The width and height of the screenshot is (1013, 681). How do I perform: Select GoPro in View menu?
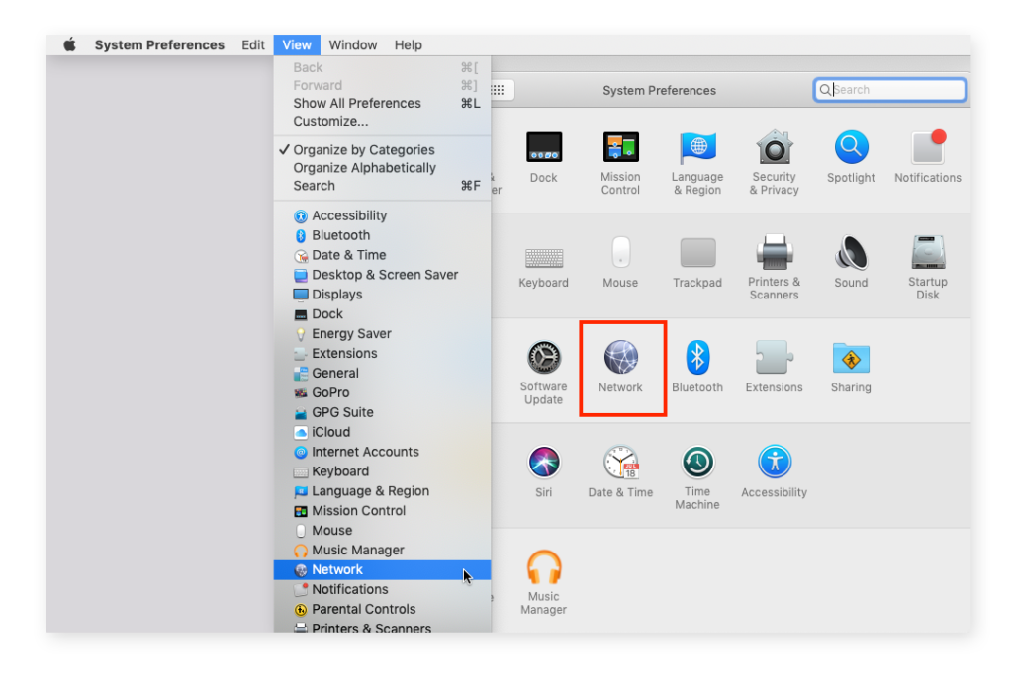pyautogui.click(x=383, y=393)
